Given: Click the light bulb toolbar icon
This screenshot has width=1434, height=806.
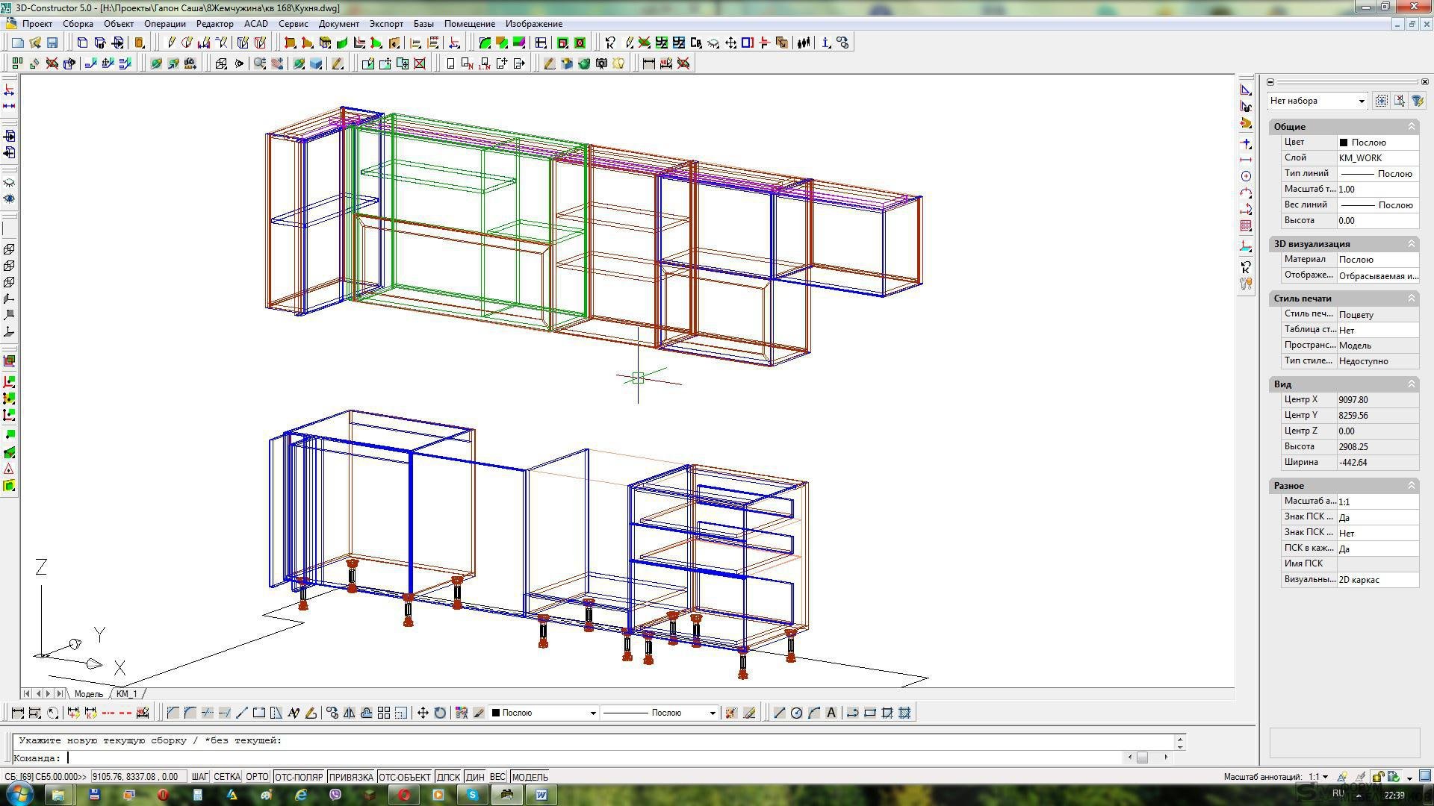Looking at the screenshot, I should point(618,63).
